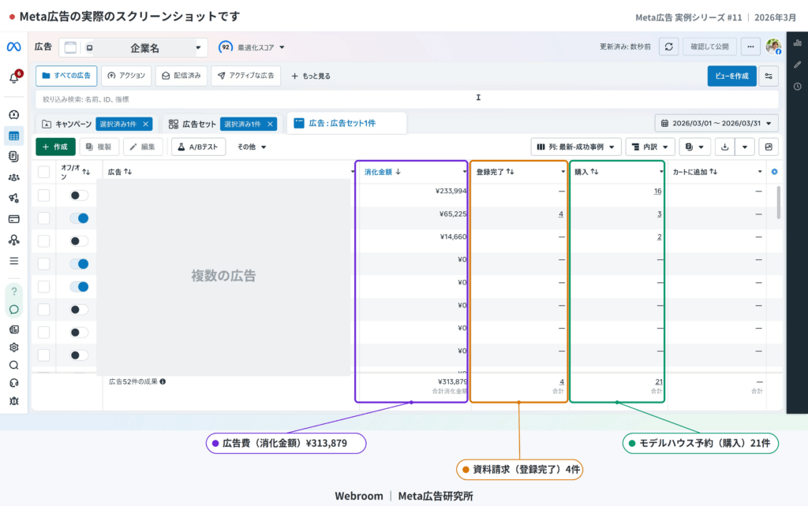Image resolution: width=808 pixels, height=506 pixels.
Task: Turn on the ¥14,660 ad toggle
Action: (x=79, y=241)
